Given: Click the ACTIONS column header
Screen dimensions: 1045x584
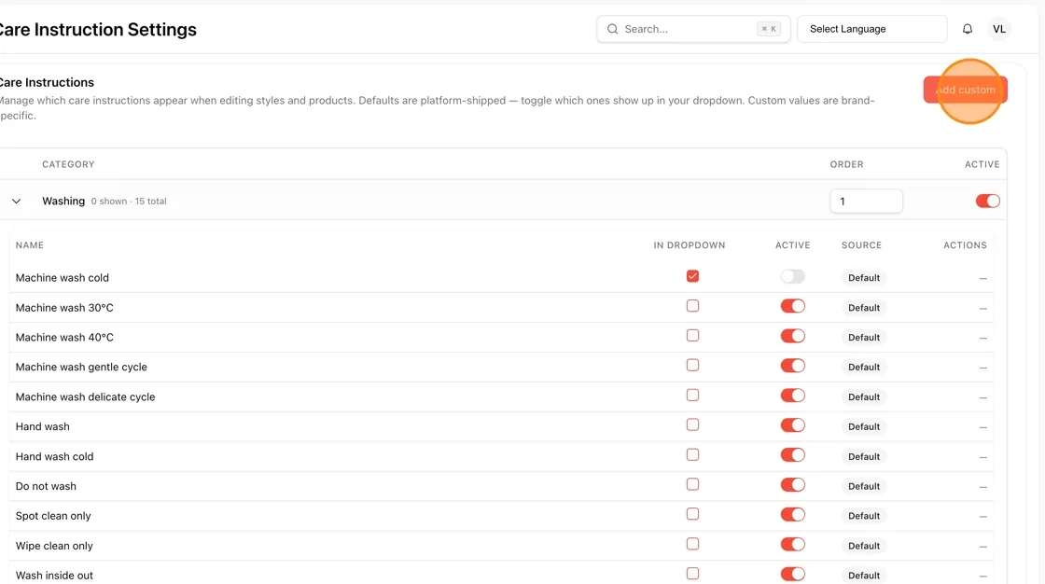Looking at the screenshot, I should (x=965, y=245).
